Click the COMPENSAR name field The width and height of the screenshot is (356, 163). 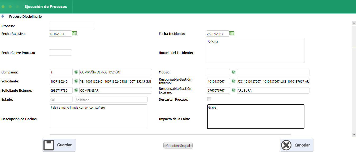click(116, 90)
